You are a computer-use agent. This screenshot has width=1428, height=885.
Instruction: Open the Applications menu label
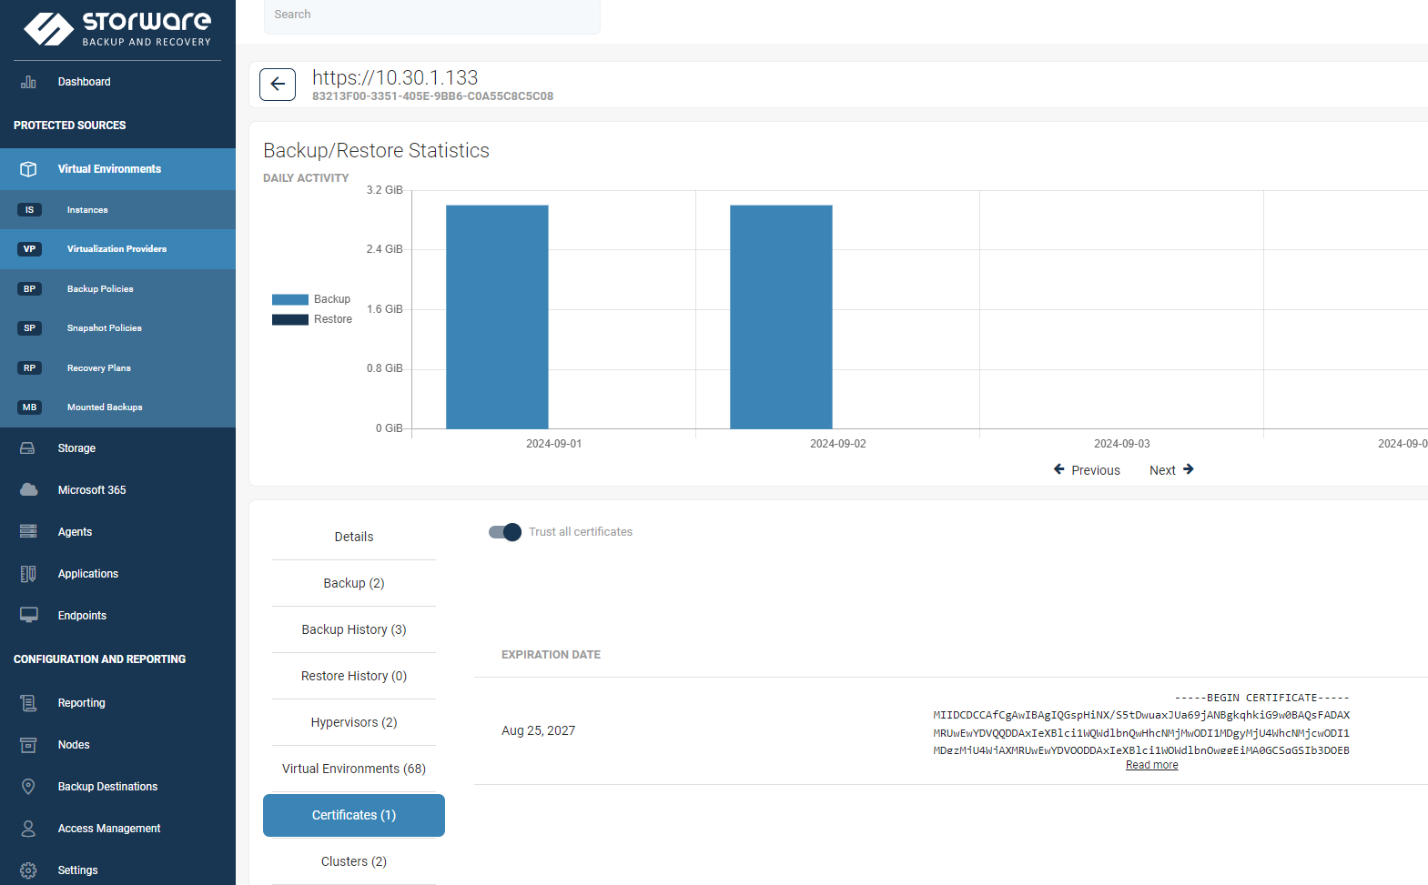(x=88, y=574)
